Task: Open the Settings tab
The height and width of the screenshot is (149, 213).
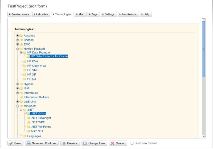Action: (x=109, y=14)
